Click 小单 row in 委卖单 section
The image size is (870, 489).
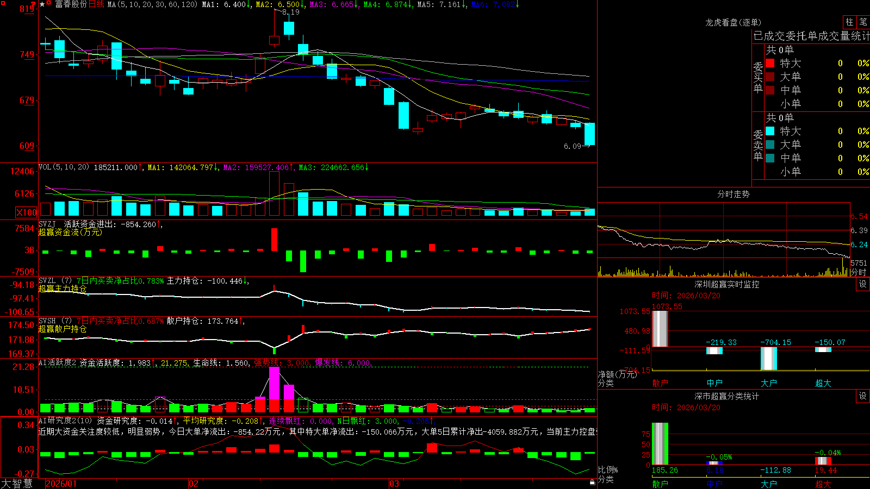(x=817, y=172)
